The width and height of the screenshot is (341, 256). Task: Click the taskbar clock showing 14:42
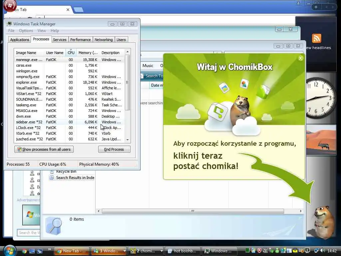point(332,251)
